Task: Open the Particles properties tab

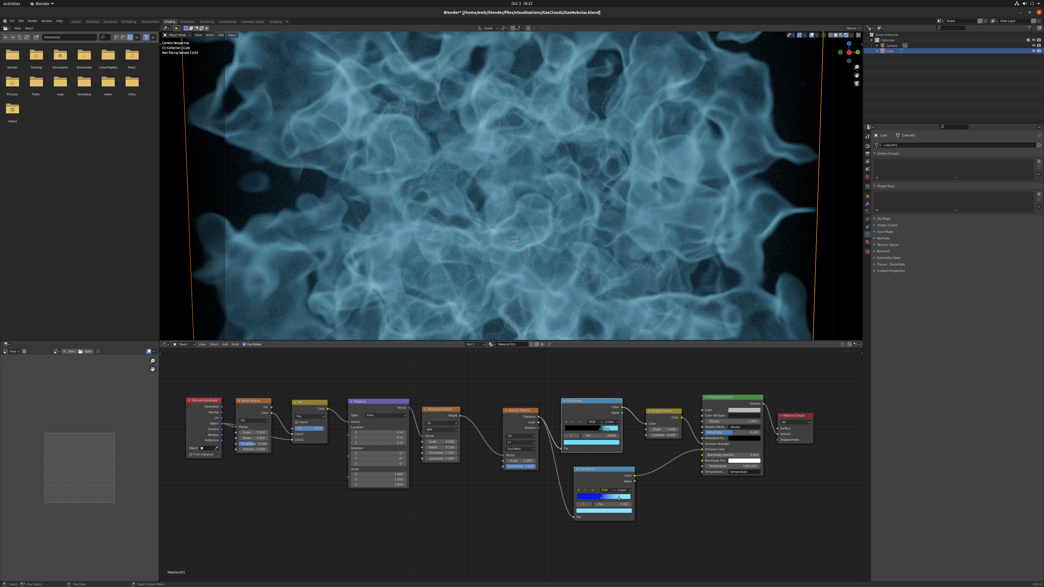Action: pyautogui.click(x=867, y=211)
